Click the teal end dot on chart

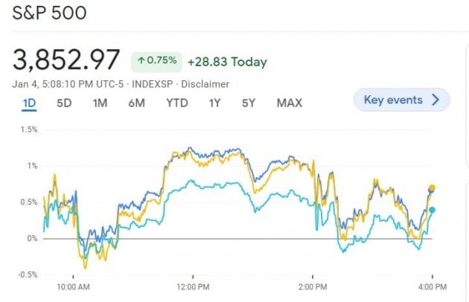point(432,210)
